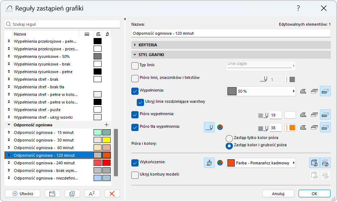Collapse the left rules panel arrow
337x202 pixels.
click(x=125, y=19)
